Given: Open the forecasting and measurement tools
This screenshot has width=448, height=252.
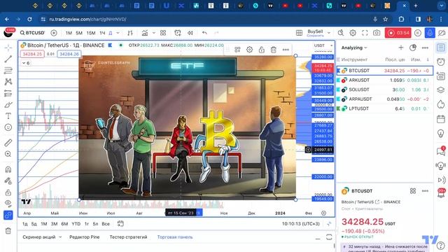Looking at the screenshot, I should [8, 93].
